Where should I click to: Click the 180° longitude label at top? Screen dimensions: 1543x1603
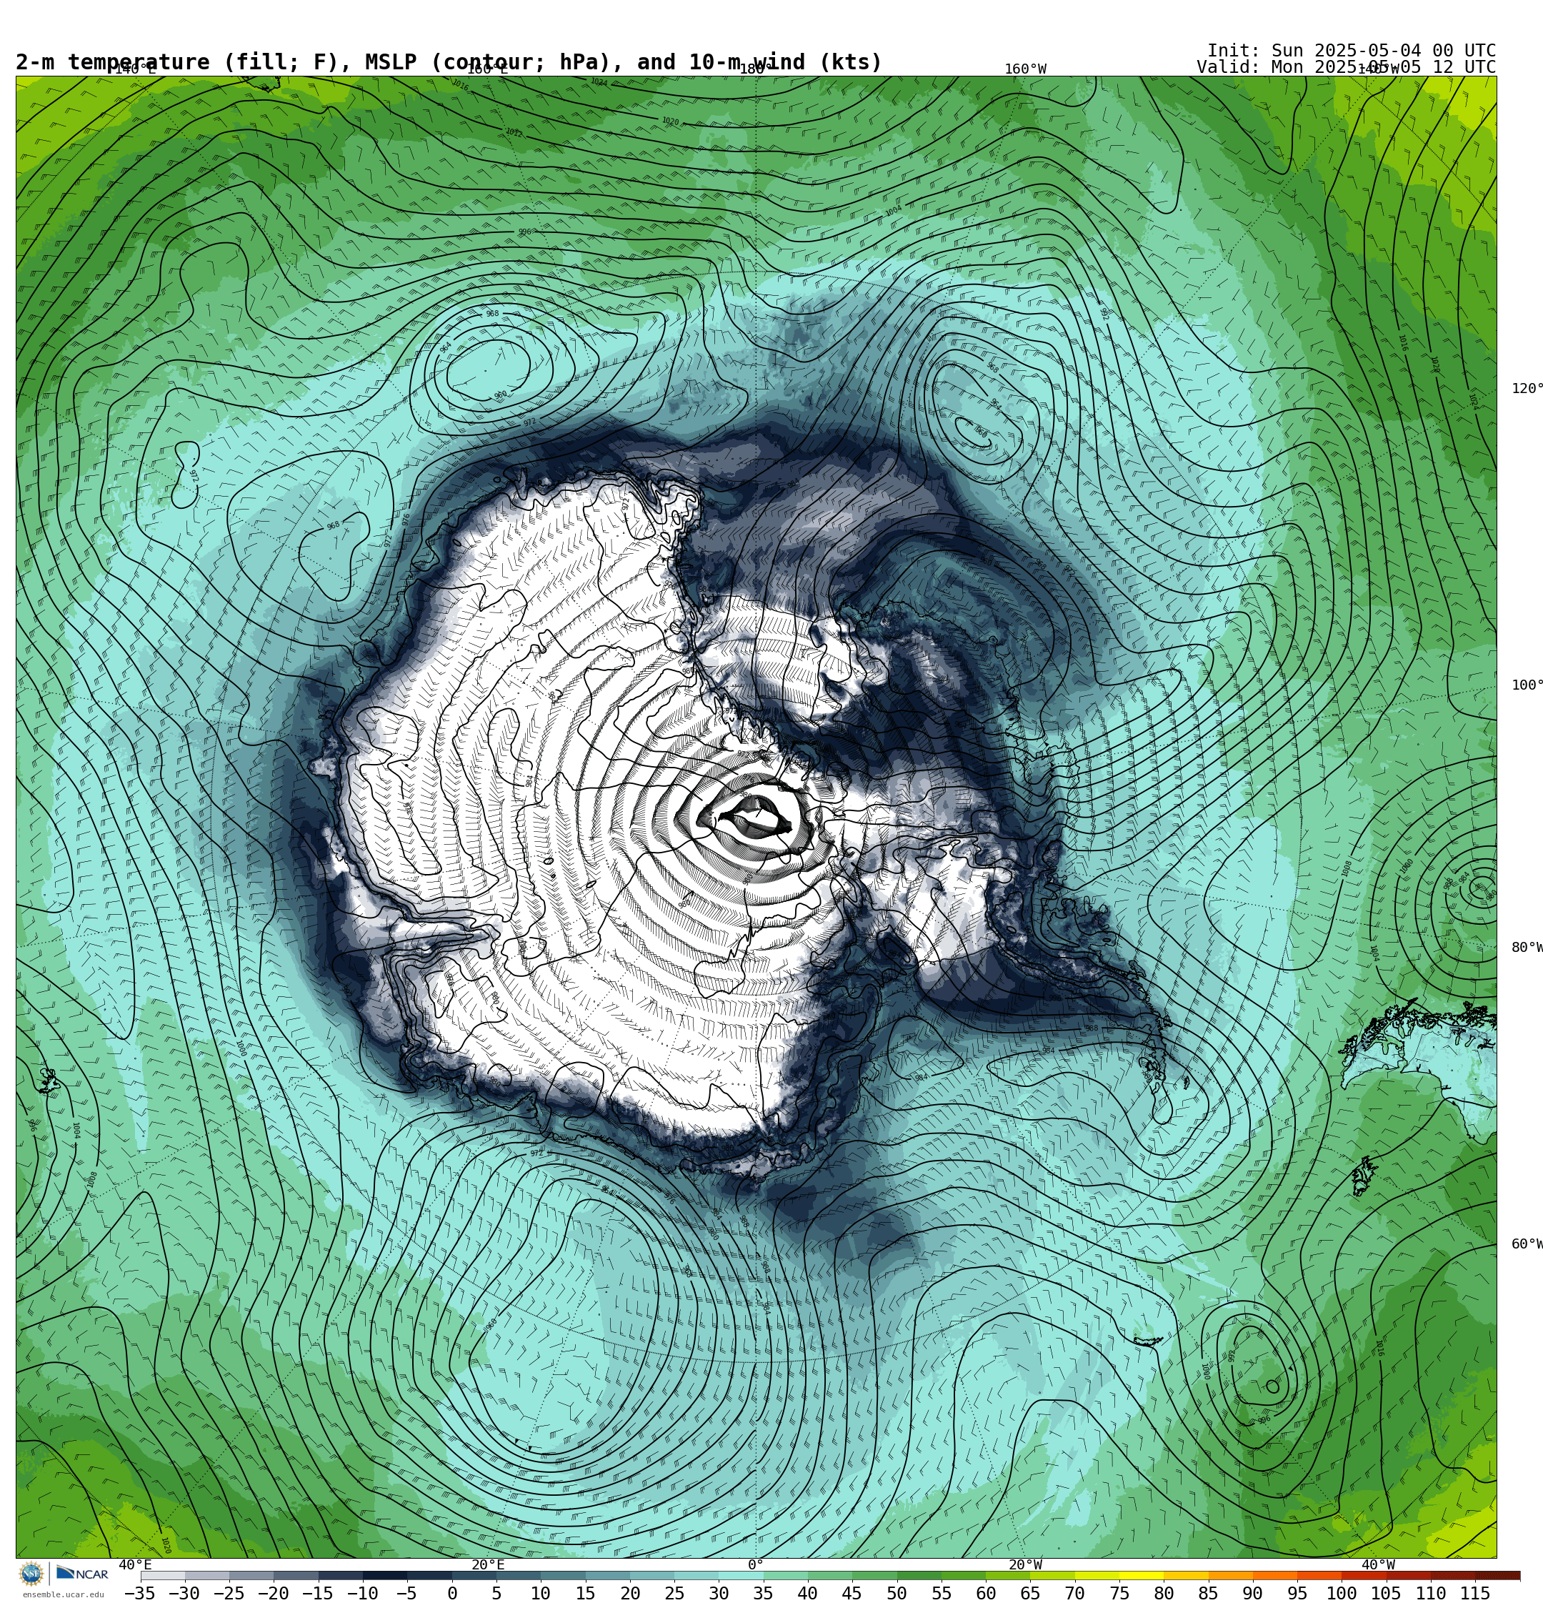tap(756, 69)
